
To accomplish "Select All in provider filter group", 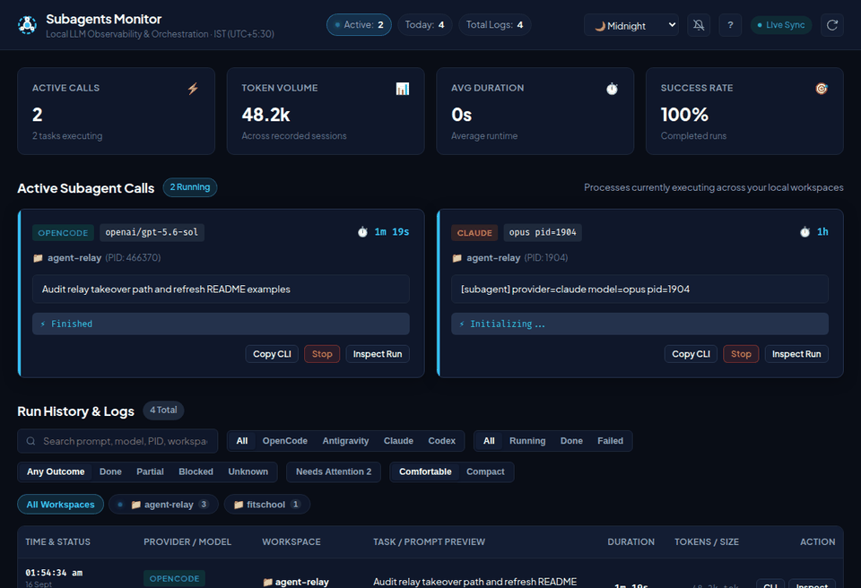I will coord(241,441).
